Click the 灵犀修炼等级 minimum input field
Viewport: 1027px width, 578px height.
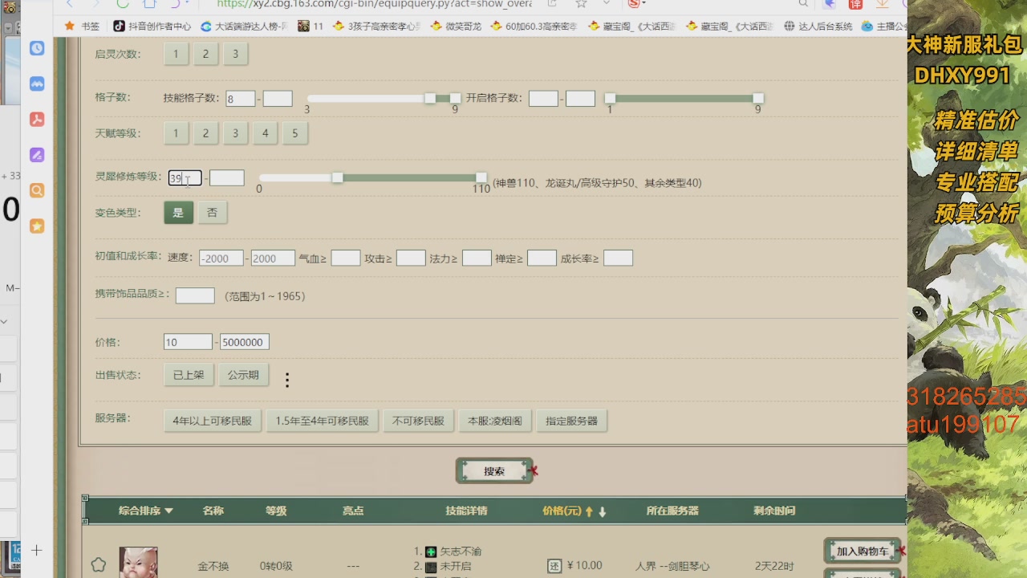pos(185,178)
